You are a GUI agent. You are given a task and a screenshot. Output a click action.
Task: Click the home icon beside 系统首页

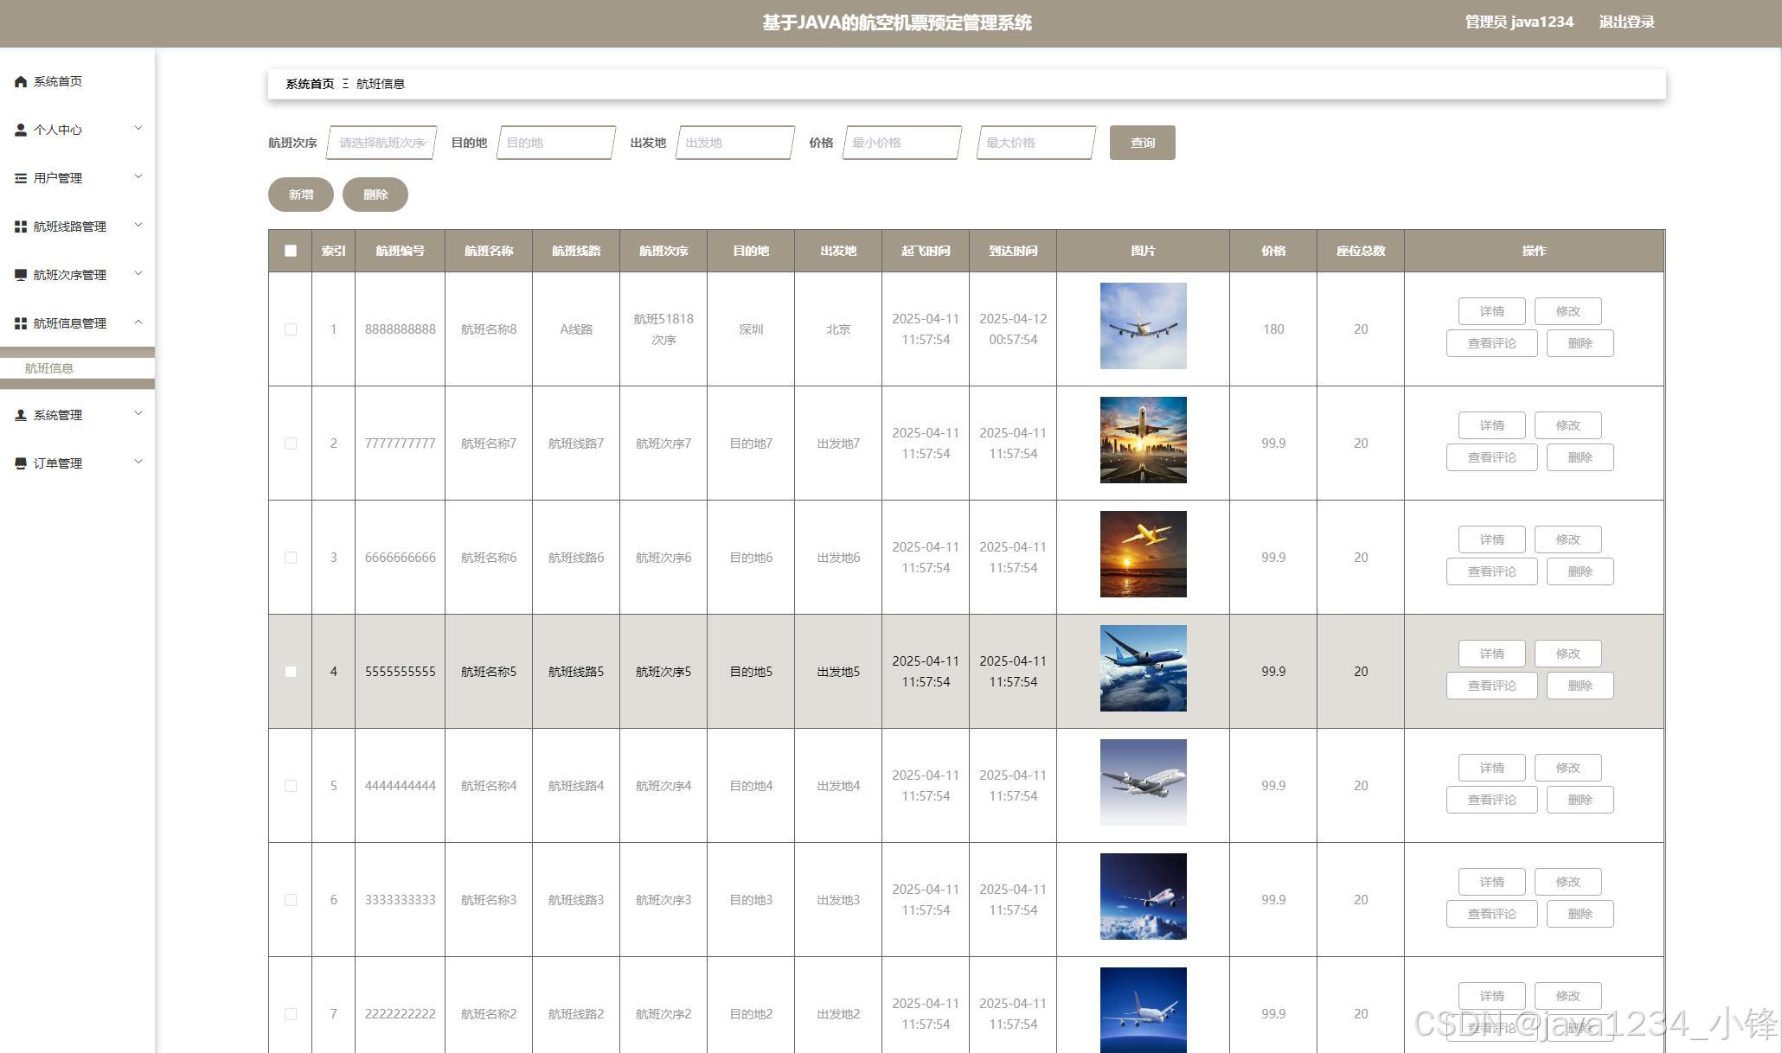click(x=21, y=81)
